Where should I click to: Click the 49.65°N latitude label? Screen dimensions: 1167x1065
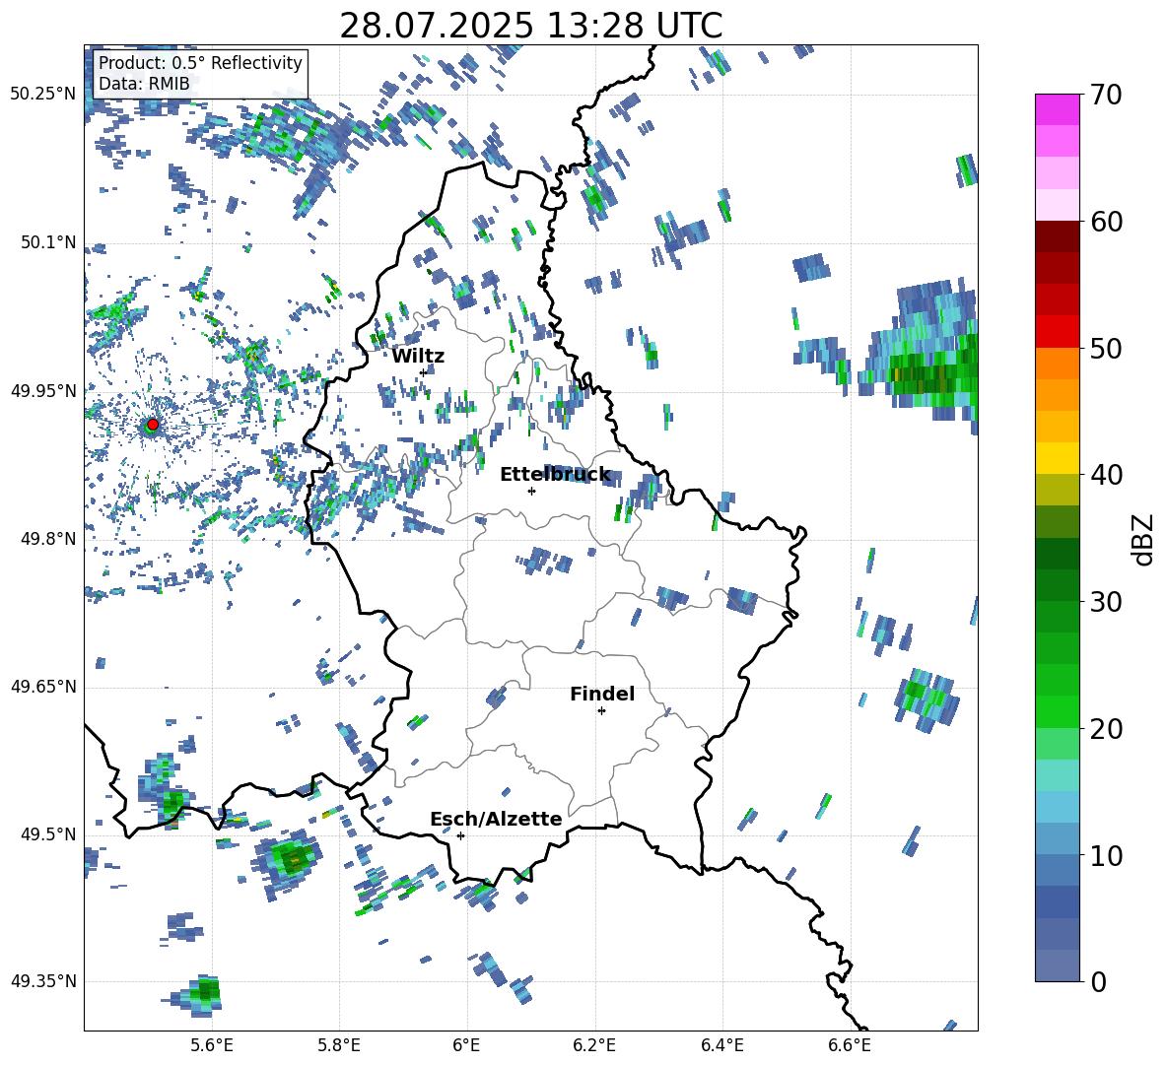43,687
